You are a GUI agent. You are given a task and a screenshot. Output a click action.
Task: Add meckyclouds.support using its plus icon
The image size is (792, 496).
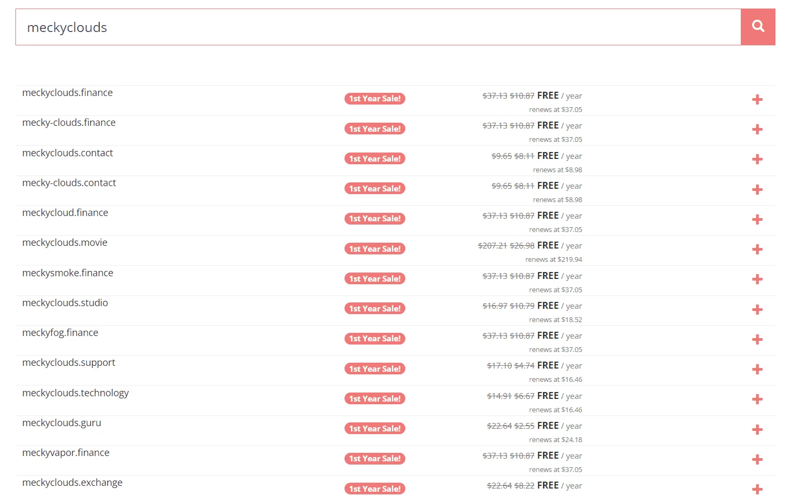[757, 370]
